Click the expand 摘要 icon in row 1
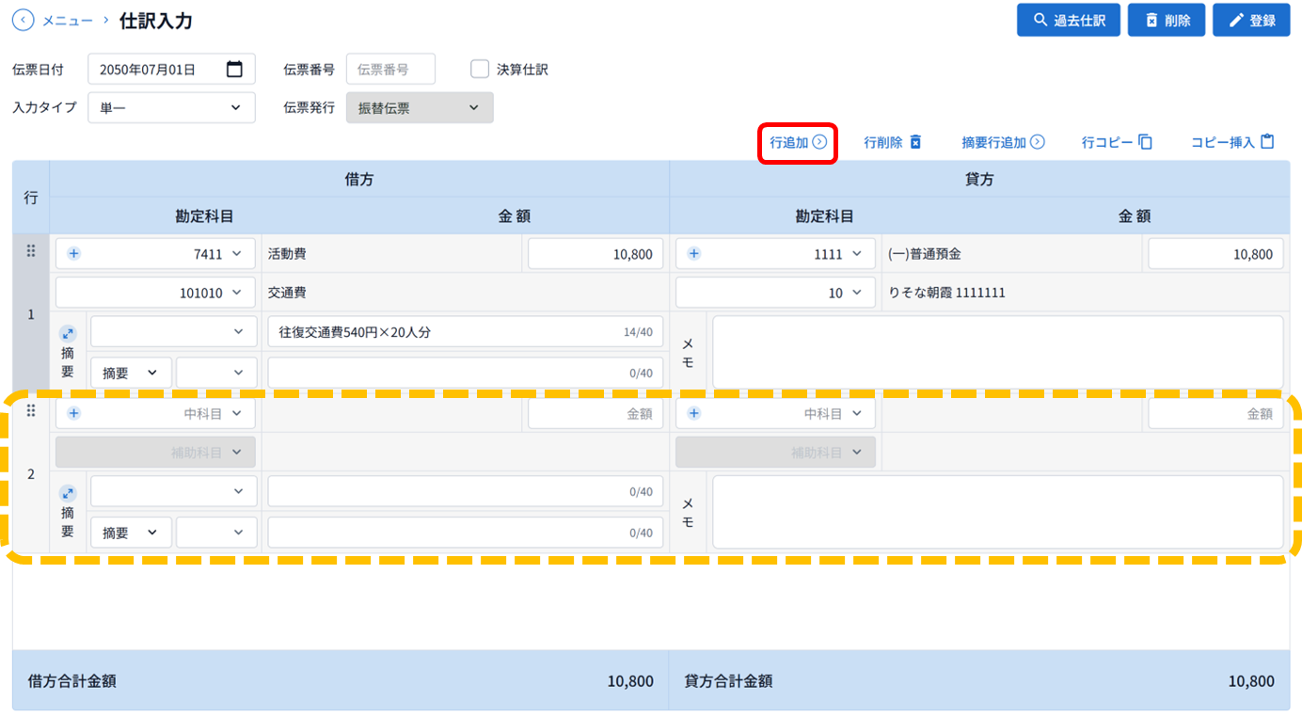The width and height of the screenshot is (1302, 717). point(68,333)
